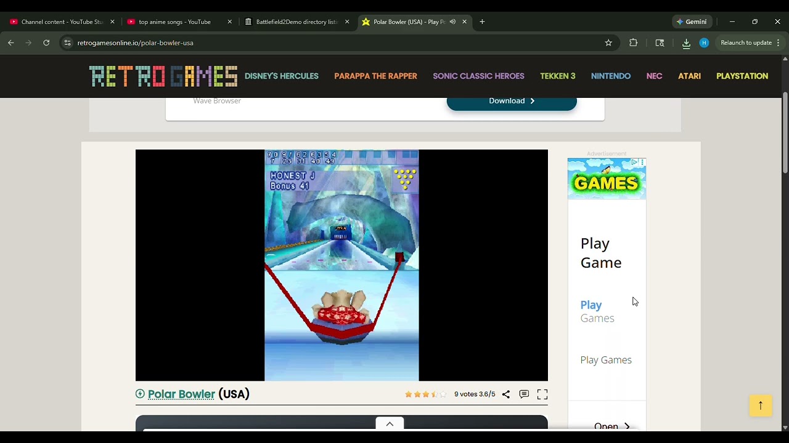This screenshot has width=789, height=443.
Task: Open a new browser tab
Action: 482,22
